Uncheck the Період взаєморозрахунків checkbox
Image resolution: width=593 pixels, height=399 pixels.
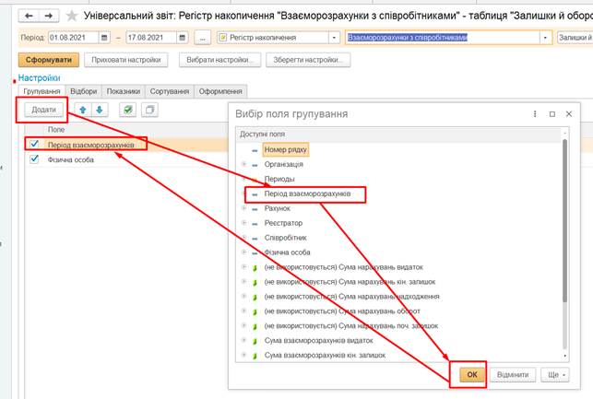[x=35, y=145]
